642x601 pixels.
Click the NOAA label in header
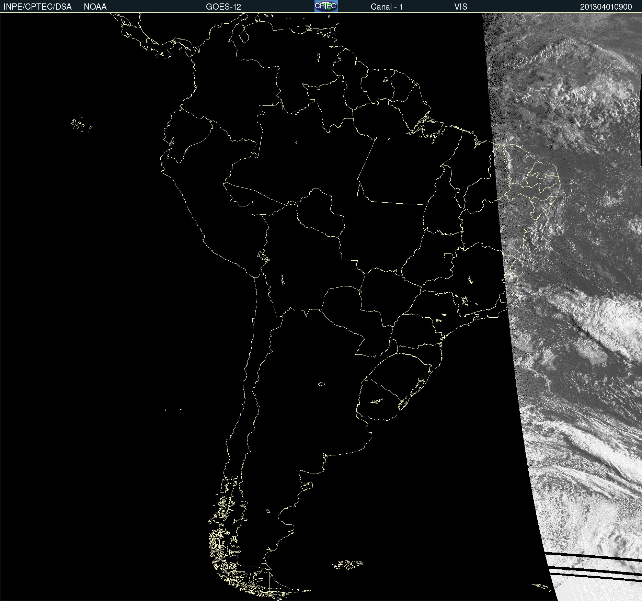coord(95,7)
